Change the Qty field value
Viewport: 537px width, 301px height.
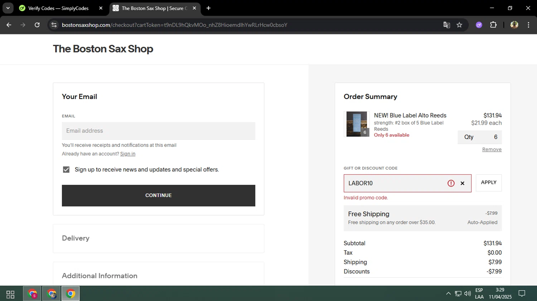tap(480, 137)
